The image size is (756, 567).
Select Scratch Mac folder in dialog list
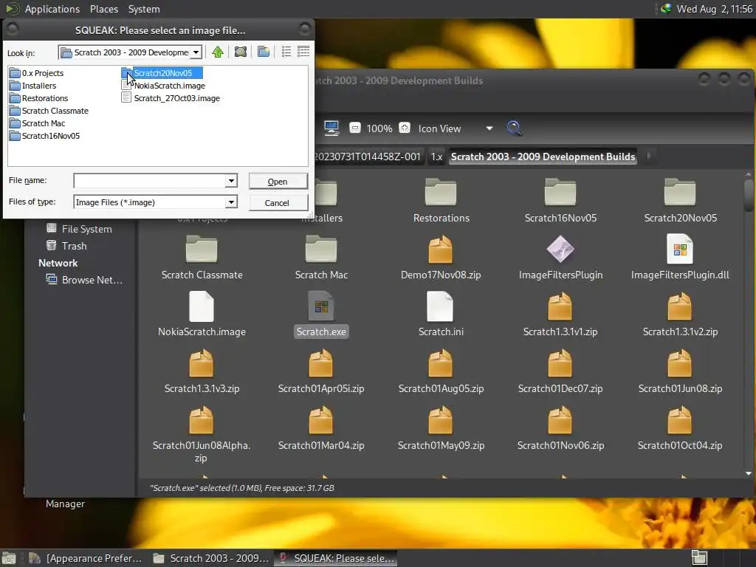click(38, 123)
